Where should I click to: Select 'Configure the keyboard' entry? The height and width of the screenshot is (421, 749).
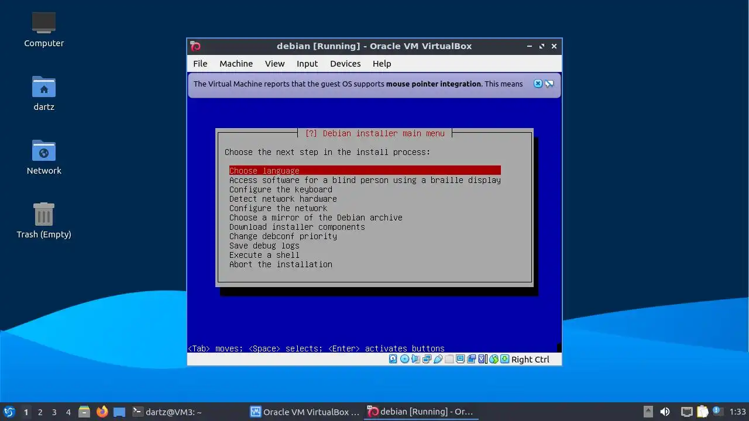click(281, 189)
